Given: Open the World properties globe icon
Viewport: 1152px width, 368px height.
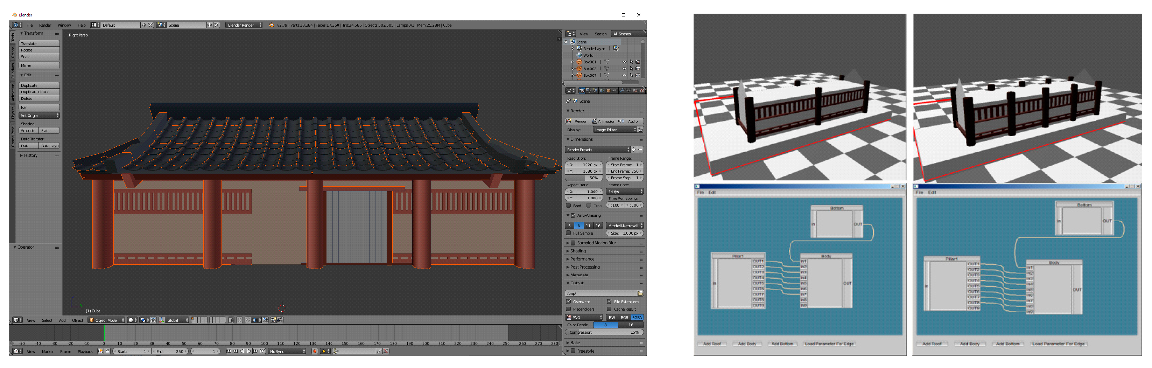Looking at the screenshot, I should (602, 91).
